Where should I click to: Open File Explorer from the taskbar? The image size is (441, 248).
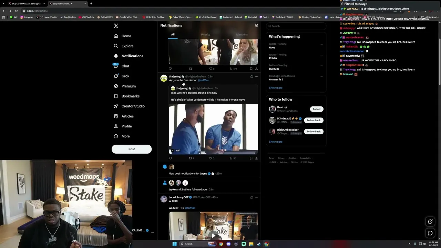(x=251, y=244)
